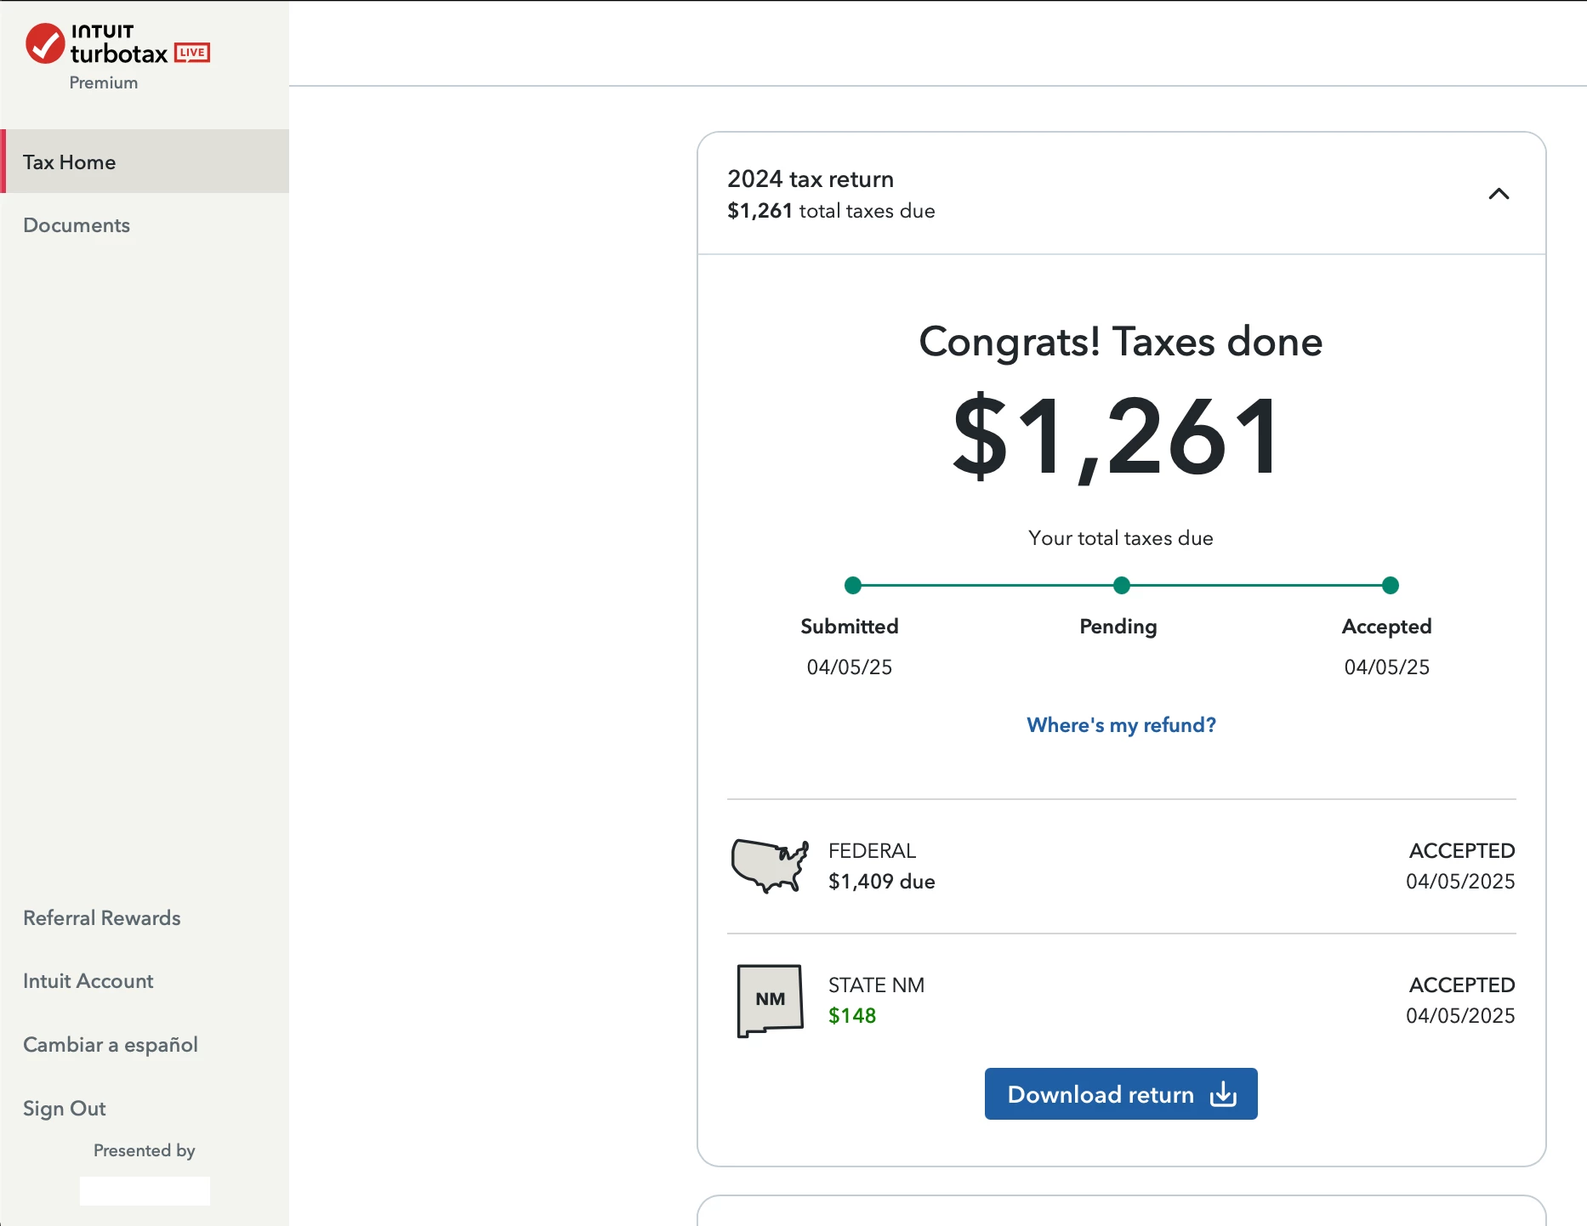Open the Where's my refund? link
Image resolution: width=1587 pixels, height=1226 pixels.
pos(1121,725)
